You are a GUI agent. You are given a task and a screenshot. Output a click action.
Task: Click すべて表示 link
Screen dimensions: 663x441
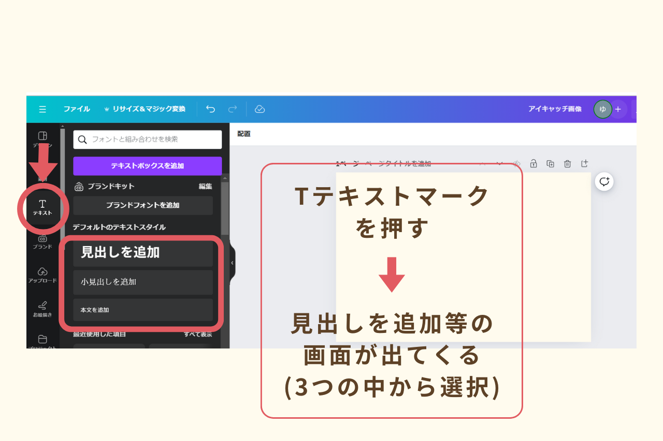[x=198, y=334]
